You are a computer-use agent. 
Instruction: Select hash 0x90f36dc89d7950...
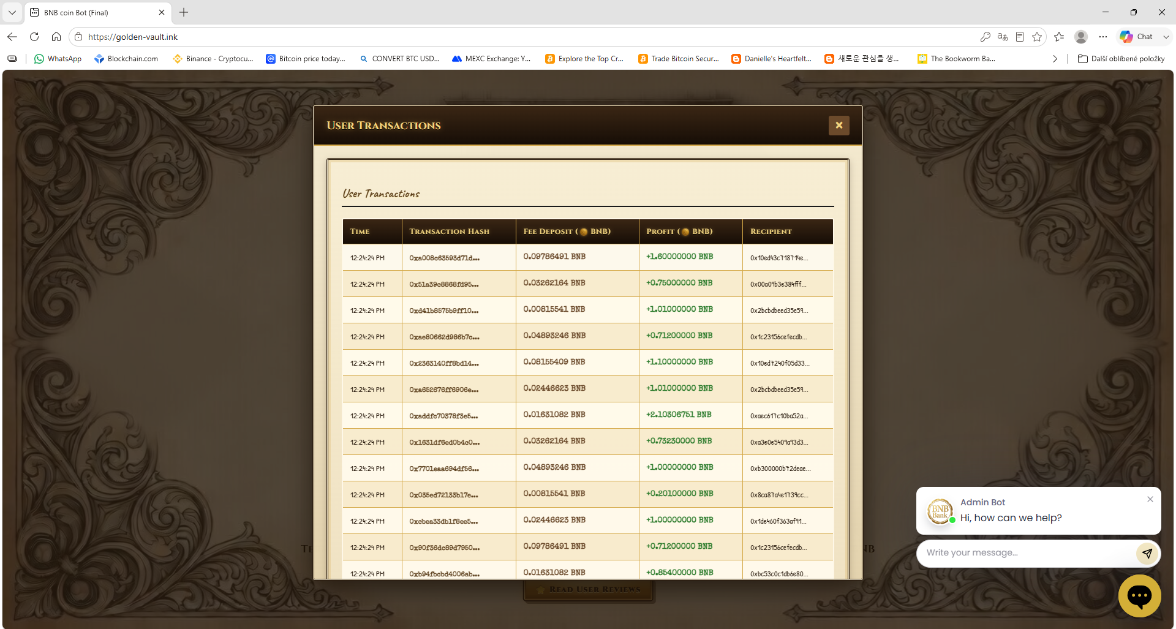pos(445,548)
